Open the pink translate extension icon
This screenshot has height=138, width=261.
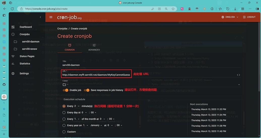182,9
